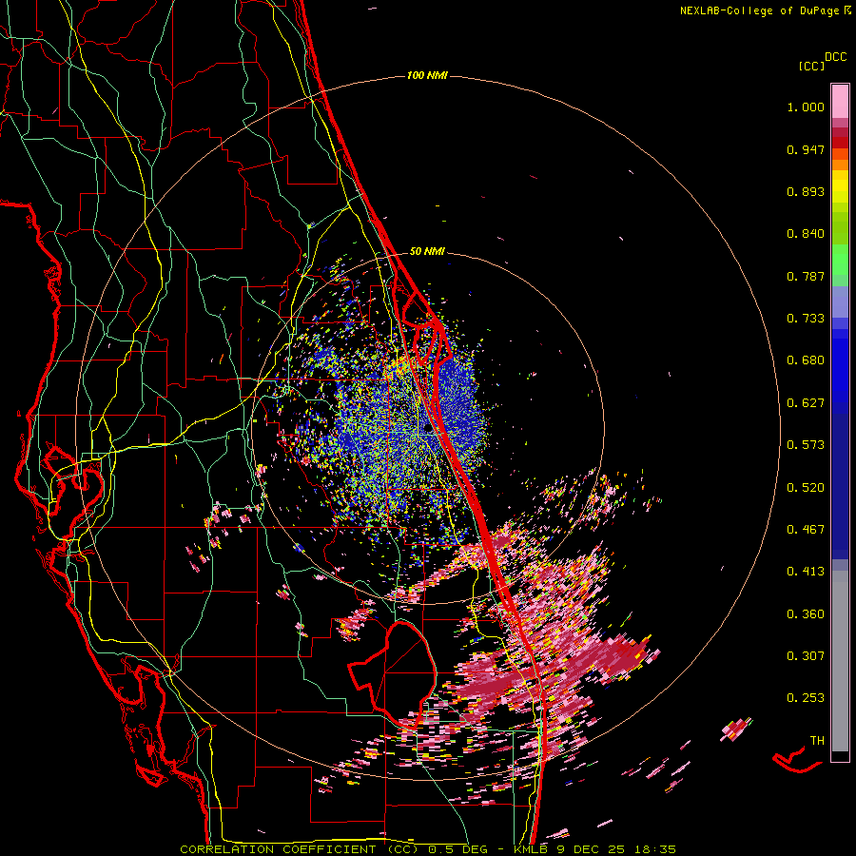Click the 0.5 DEG elevation text

point(457,849)
